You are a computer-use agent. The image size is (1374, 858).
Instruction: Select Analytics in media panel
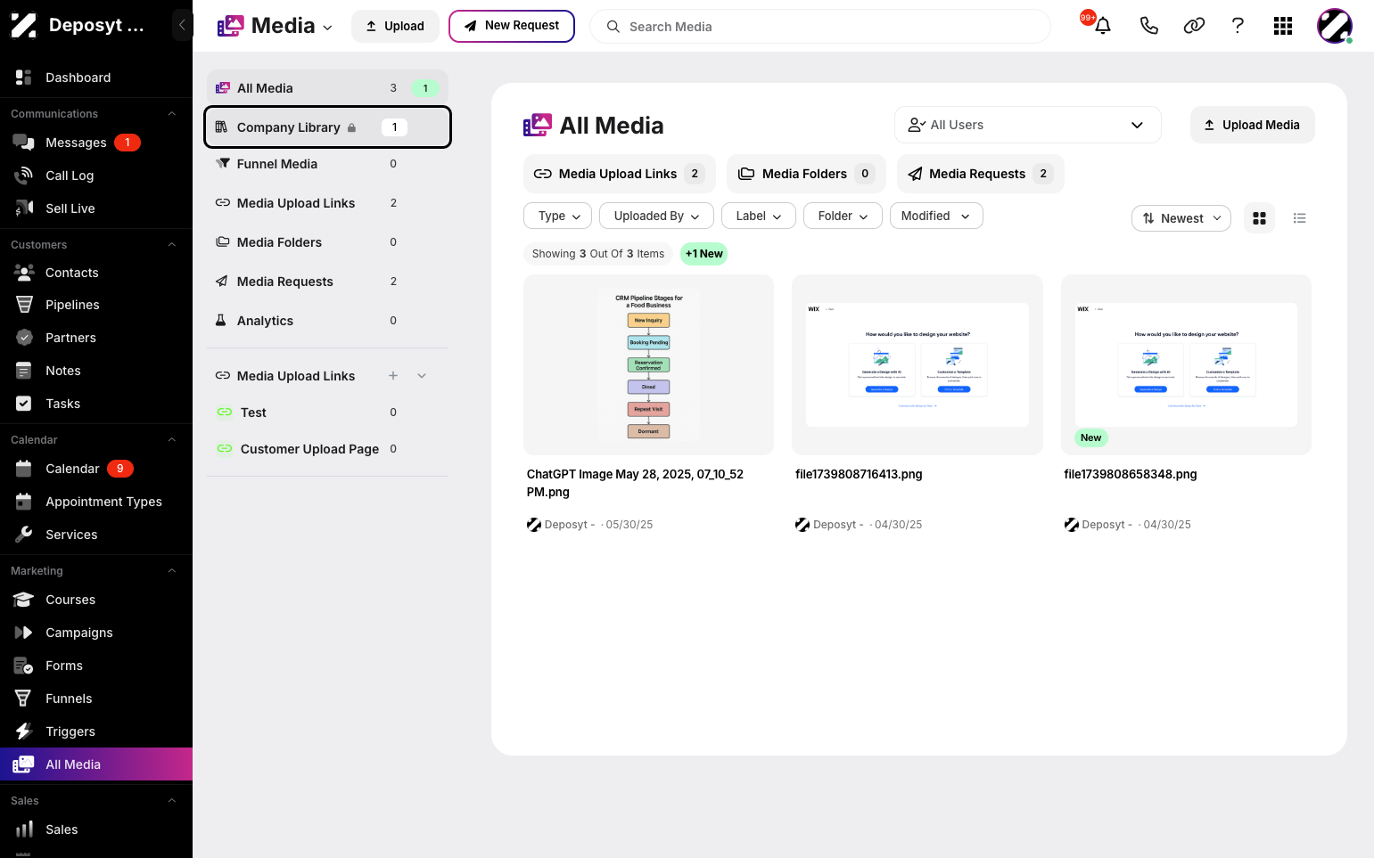pyautogui.click(x=327, y=321)
